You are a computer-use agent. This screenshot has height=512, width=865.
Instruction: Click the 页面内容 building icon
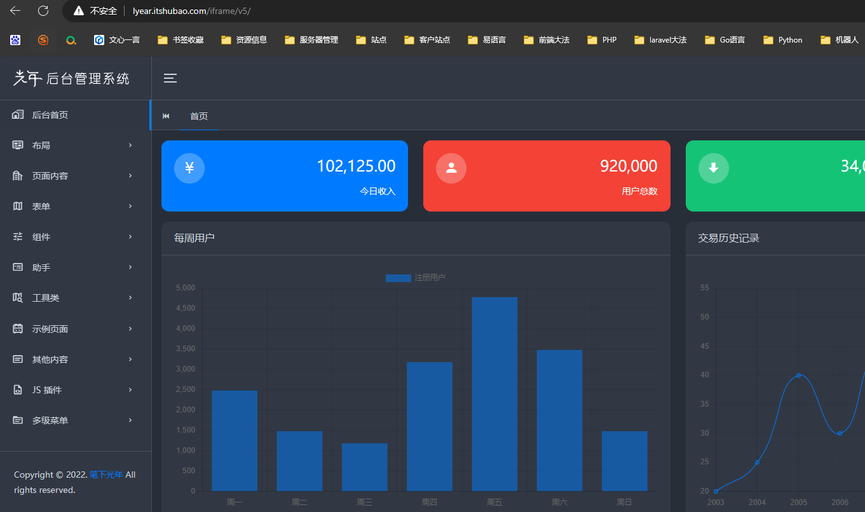point(18,175)
